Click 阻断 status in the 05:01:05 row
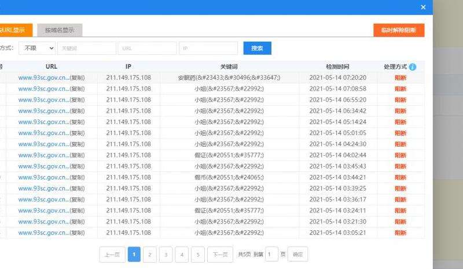This screenshot has height=269, width=463. (400, 133)
